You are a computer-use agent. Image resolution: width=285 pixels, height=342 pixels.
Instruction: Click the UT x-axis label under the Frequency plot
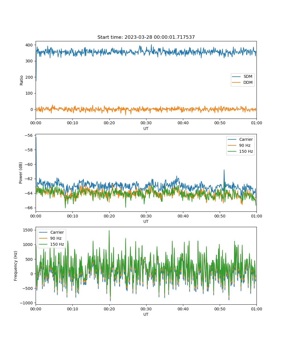(146, 314)
